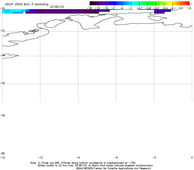Click the color bar label -13

[x=97, y=8]
